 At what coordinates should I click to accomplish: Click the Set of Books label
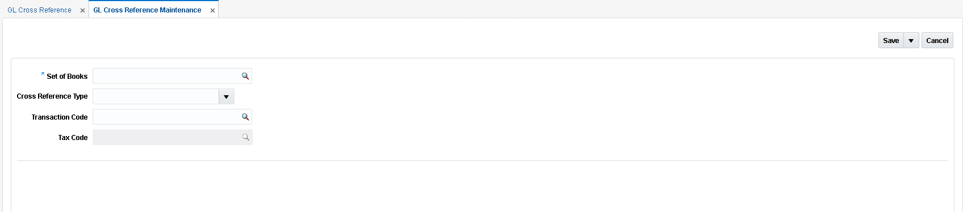(67, 77)
